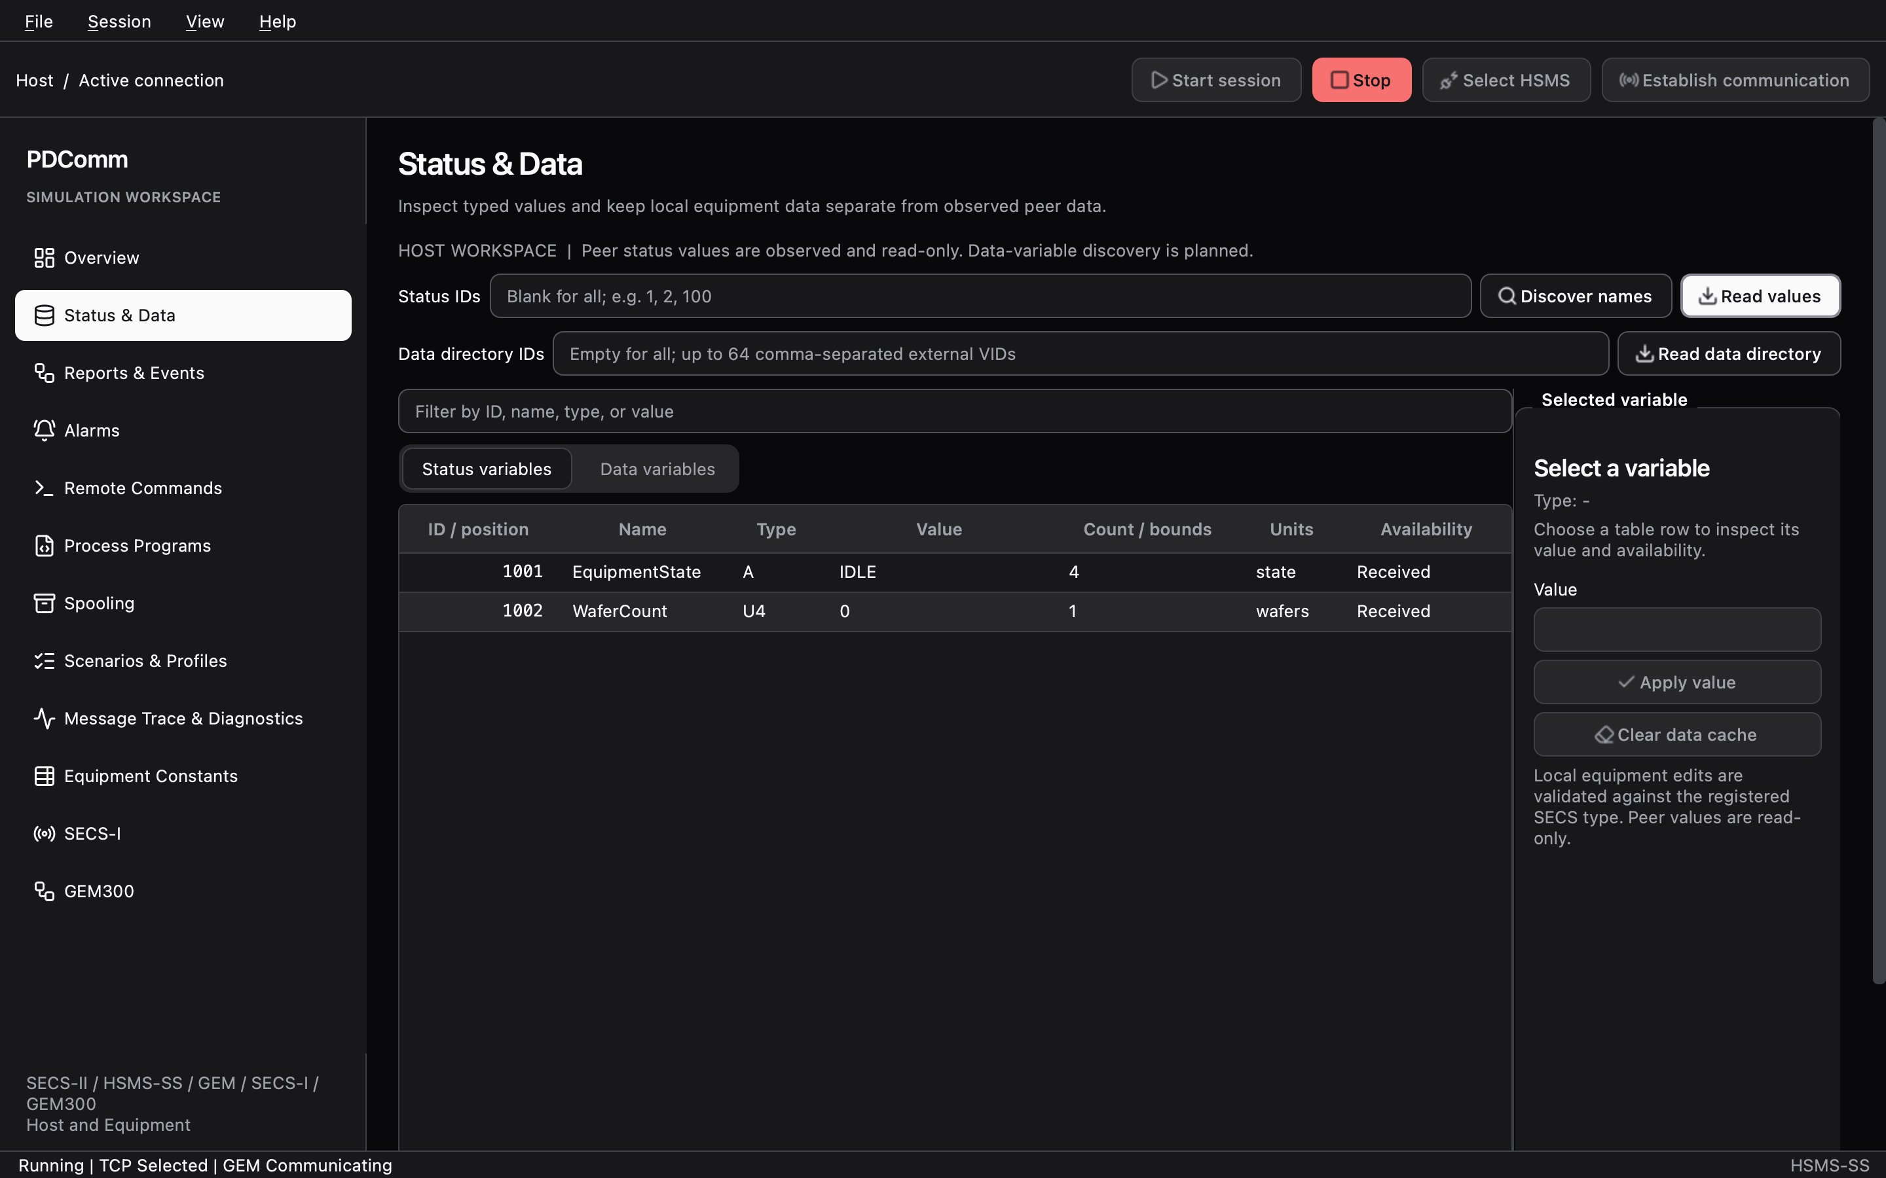1886x1178 pixels.
Task: Open the Alarms page label
Action: (x=92, y=431)
